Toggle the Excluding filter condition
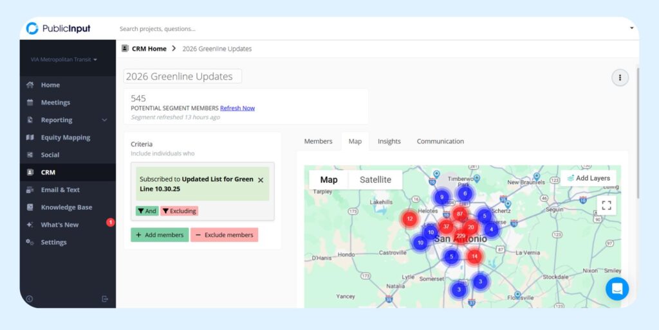This screenshot has width=659, height=330. click(x=179, y=211)
